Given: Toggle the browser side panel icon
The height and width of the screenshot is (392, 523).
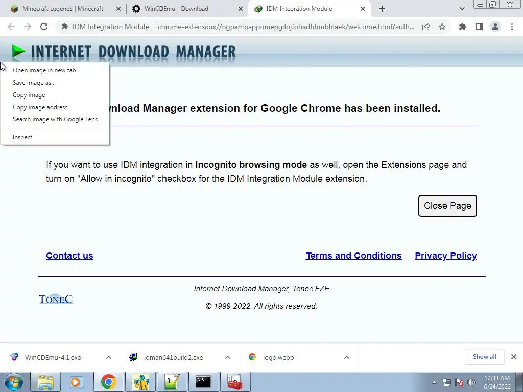Looking at the screenshot, I should click(x=479, y=27).
